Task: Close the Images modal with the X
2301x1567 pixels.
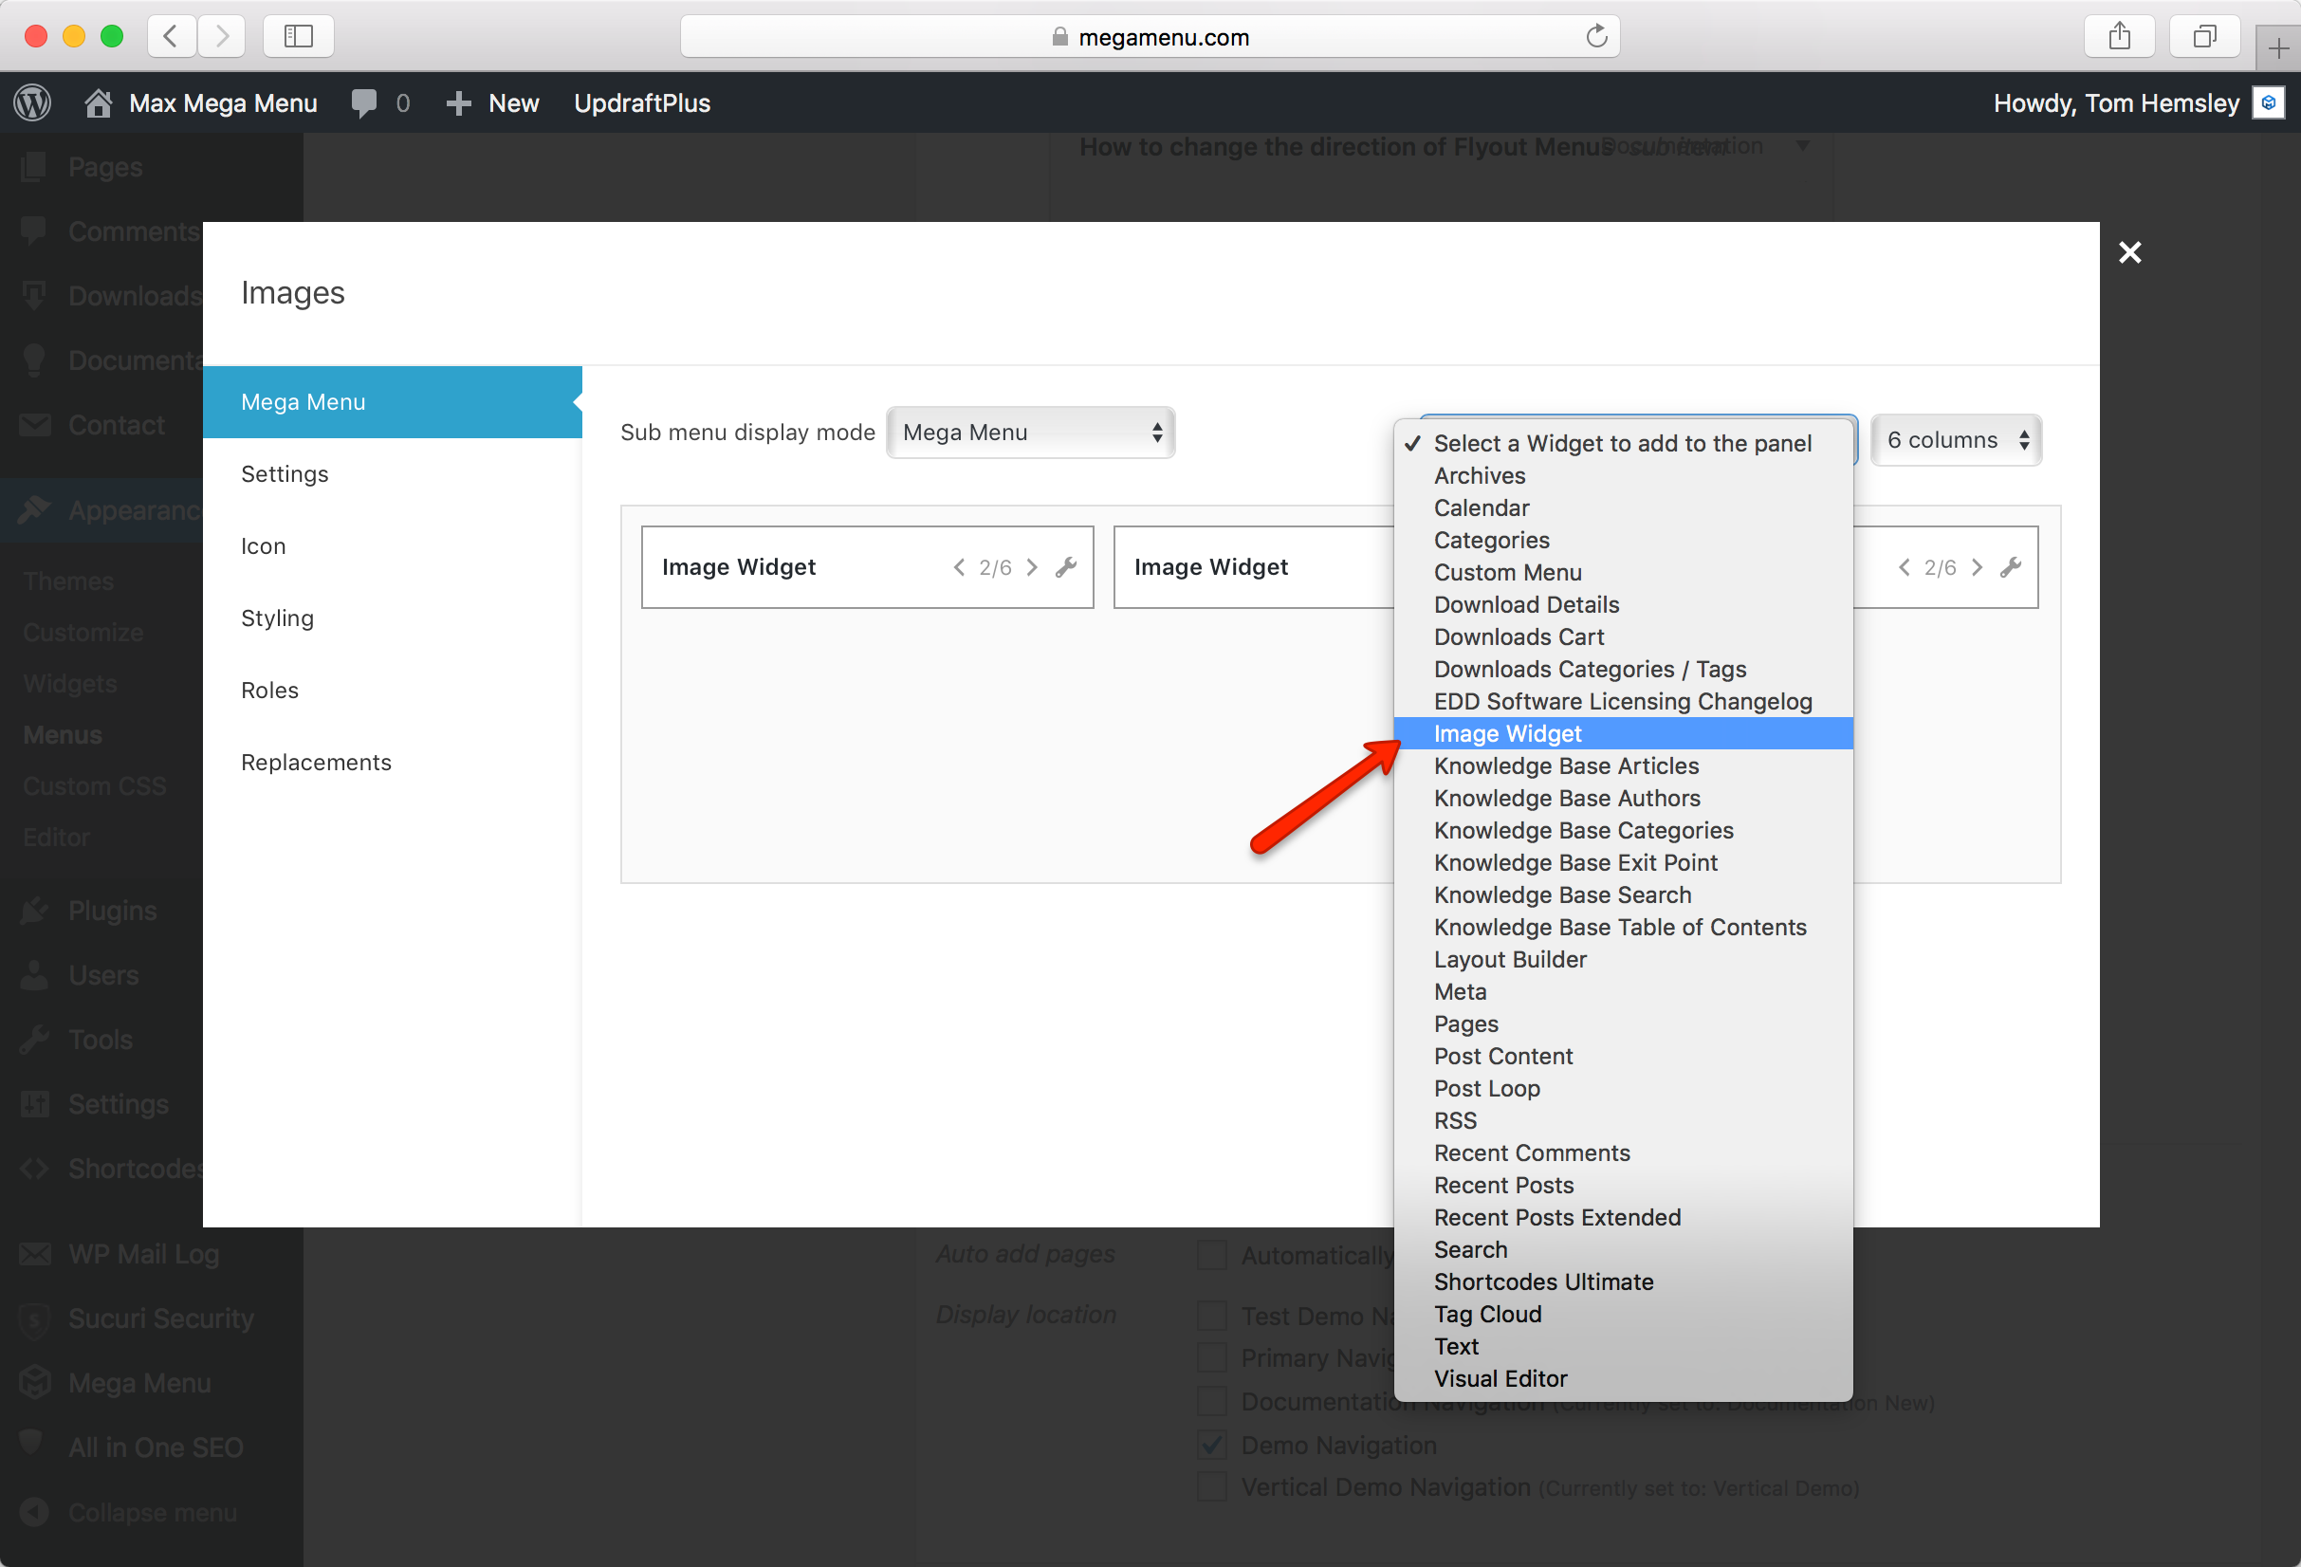Action: coord(2129,252)
